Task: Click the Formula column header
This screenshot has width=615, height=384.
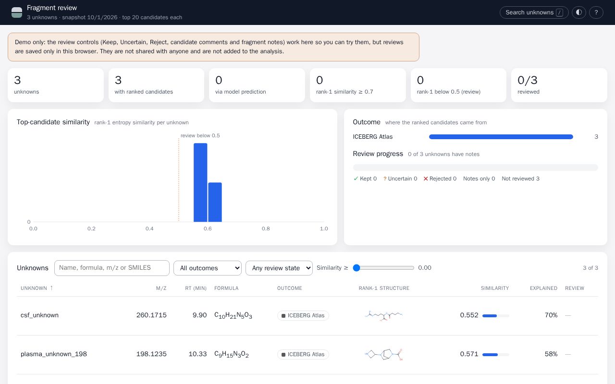Action: coord(226,288)
